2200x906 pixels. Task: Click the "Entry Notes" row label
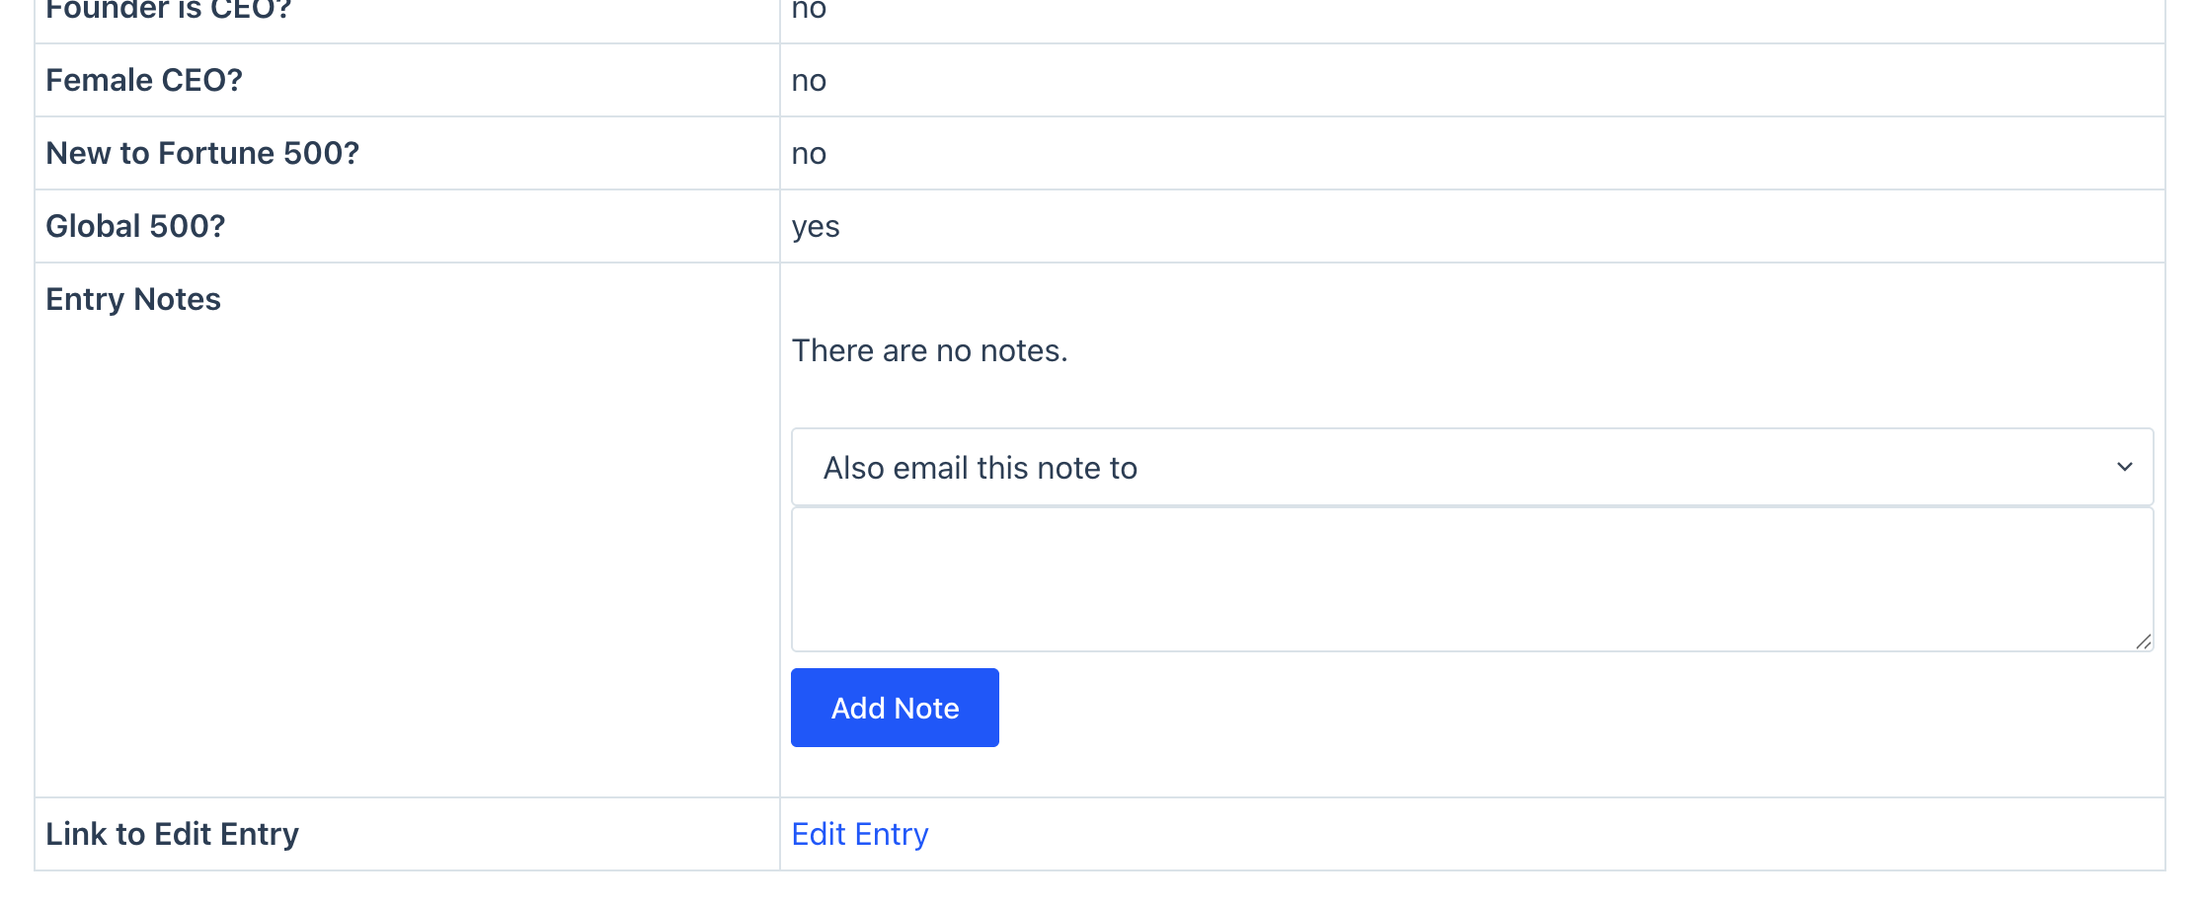(133, 299)
